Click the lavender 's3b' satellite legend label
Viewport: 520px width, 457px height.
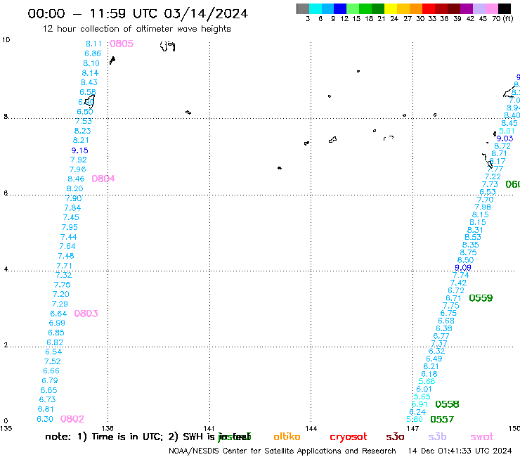[x=437, y=437]
